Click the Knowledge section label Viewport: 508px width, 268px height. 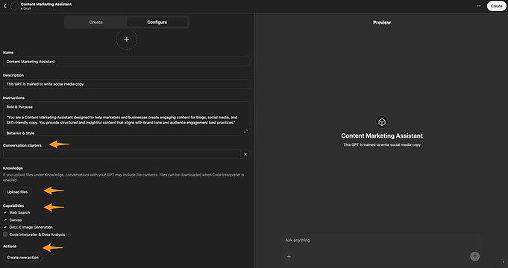[x=13, y=168]
